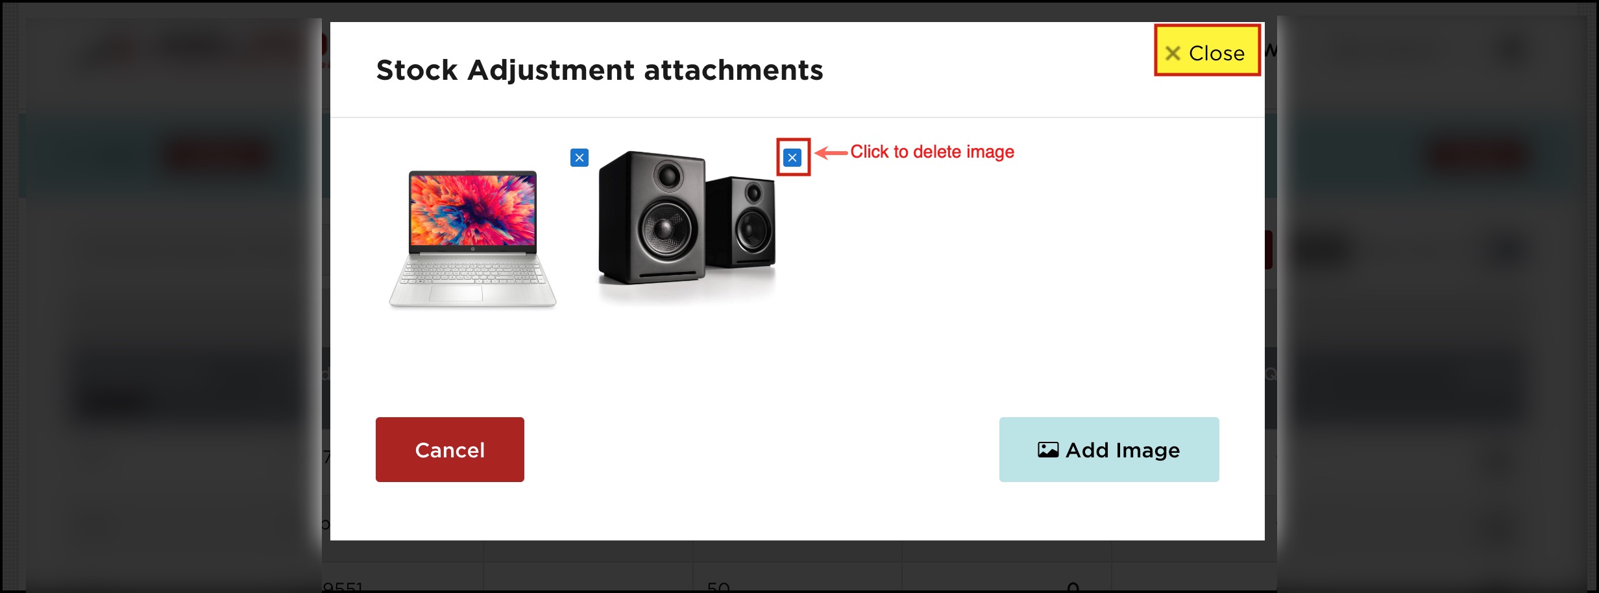Screen dimensions: 1599x593
Task: Click the picture icon in Add Image button
Action: point(1048,450)
